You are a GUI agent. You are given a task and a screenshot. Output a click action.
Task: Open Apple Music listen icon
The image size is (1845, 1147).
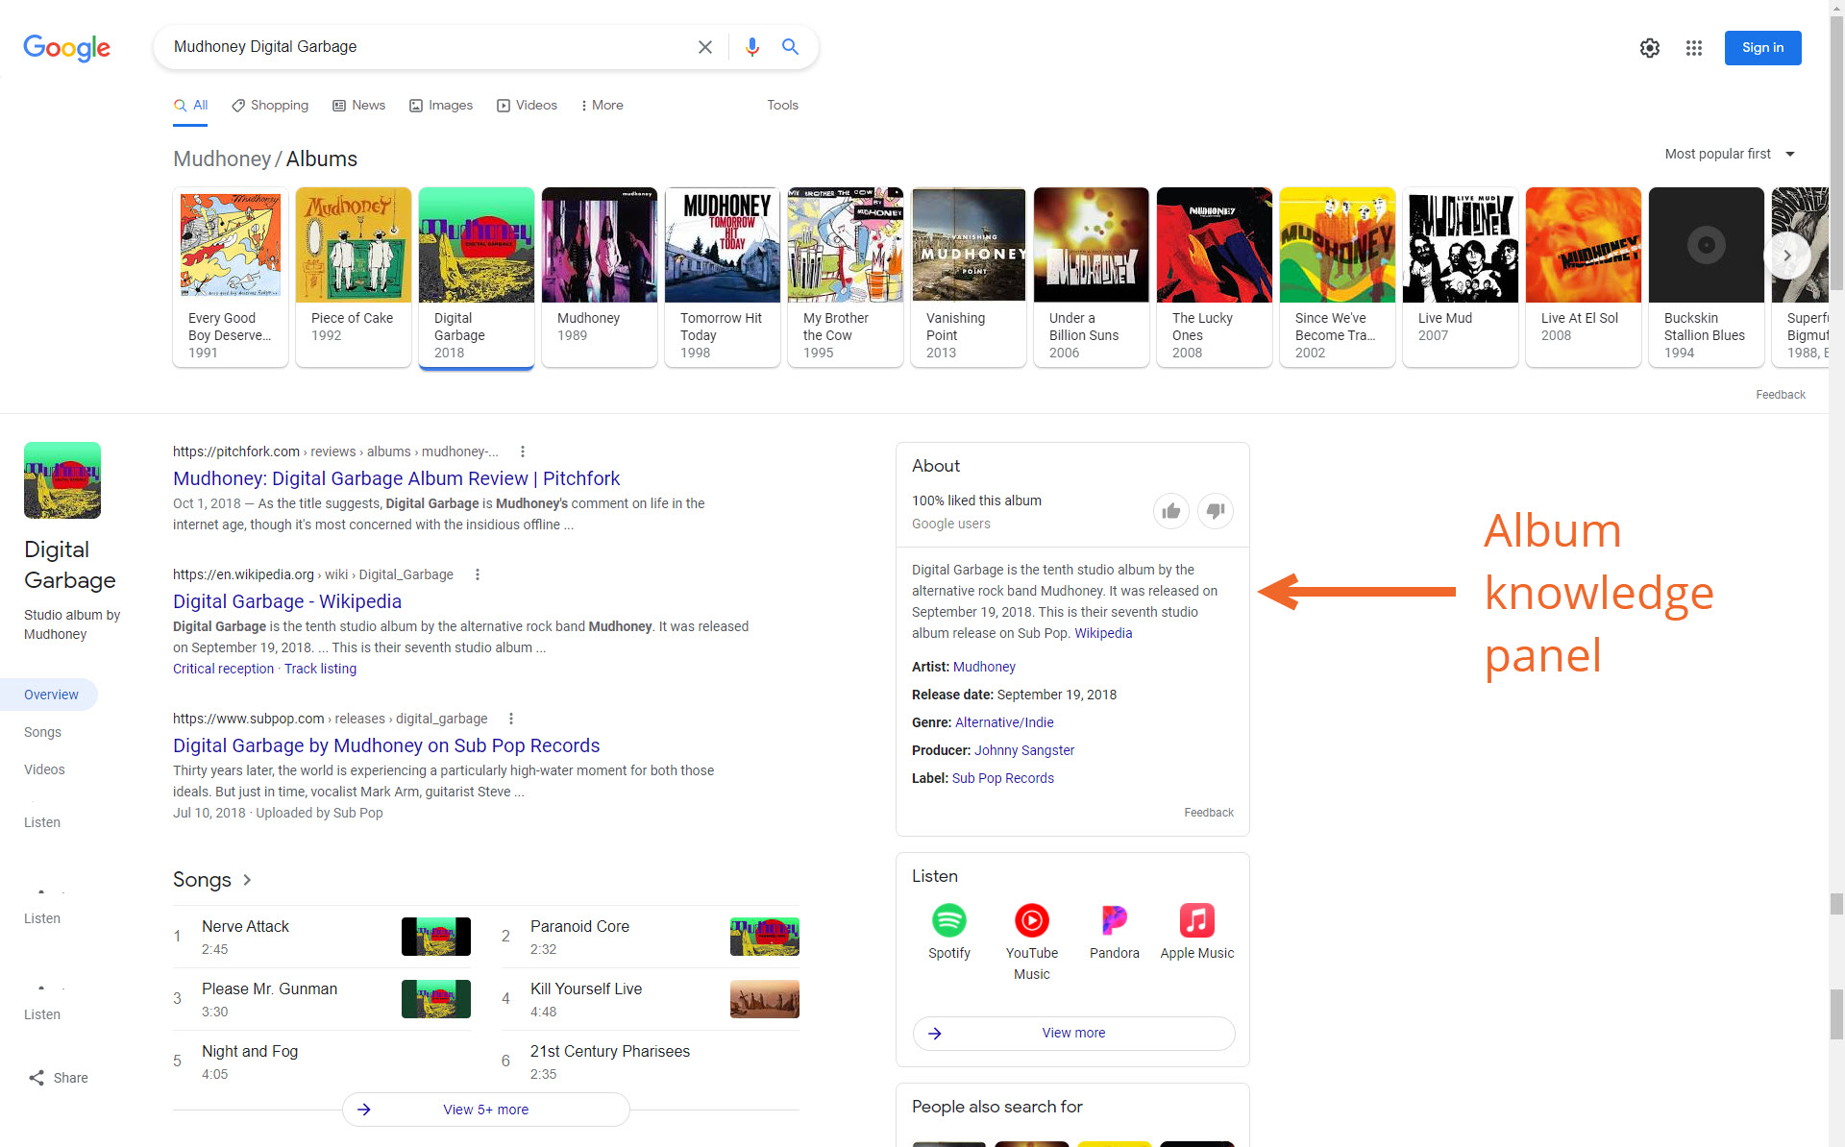[1196, 920]
